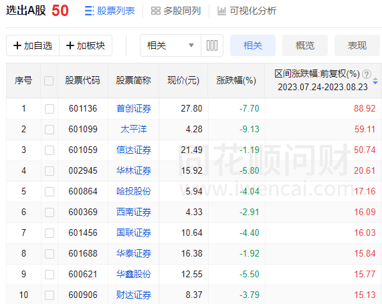
Task: Open 太平洋 stock link
Action: point(134,129)
